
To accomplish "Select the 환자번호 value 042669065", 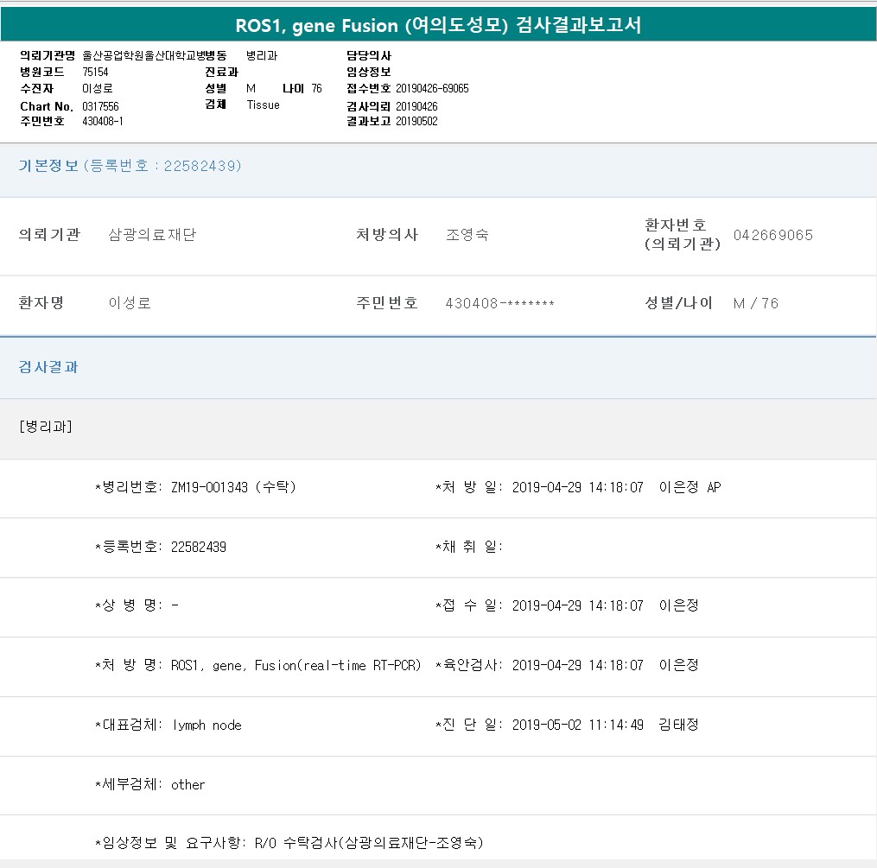I will coord(772,235).
